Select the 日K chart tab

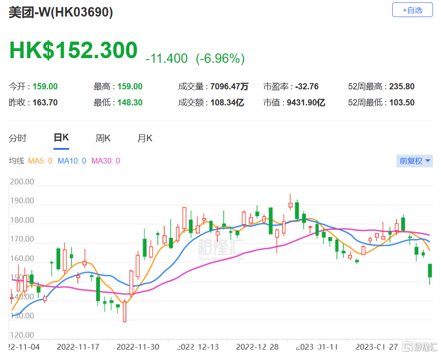tap(62, 138)
